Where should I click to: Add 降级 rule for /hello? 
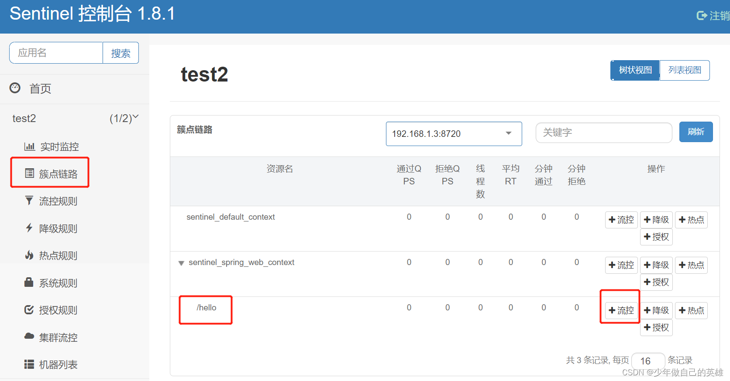[x=656, y=310]
